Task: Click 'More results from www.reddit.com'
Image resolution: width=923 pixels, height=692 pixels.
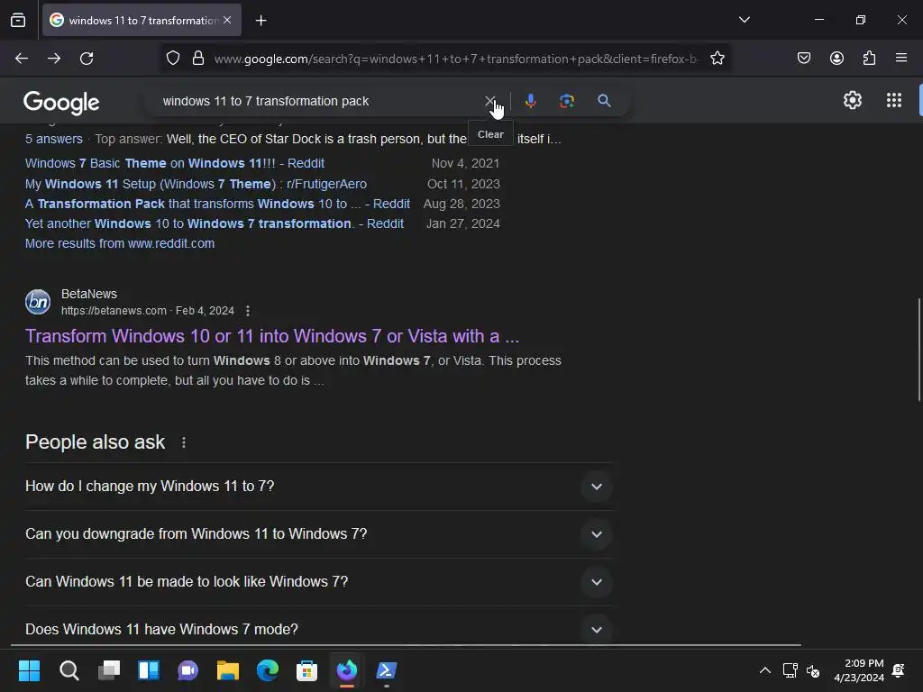Action: point(120,243)
